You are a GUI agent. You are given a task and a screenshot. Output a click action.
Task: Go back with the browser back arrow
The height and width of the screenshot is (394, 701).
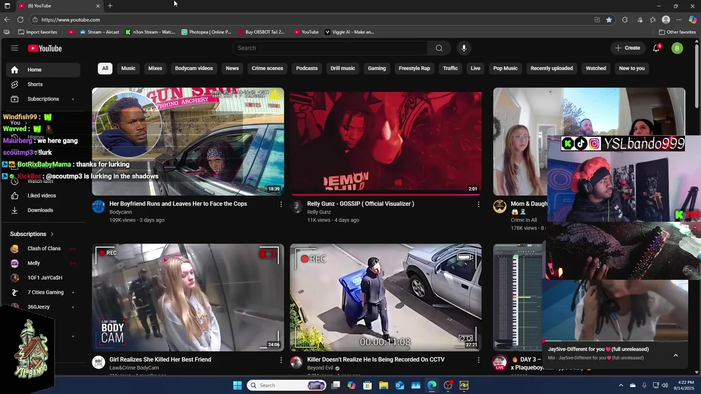(7, 20)
